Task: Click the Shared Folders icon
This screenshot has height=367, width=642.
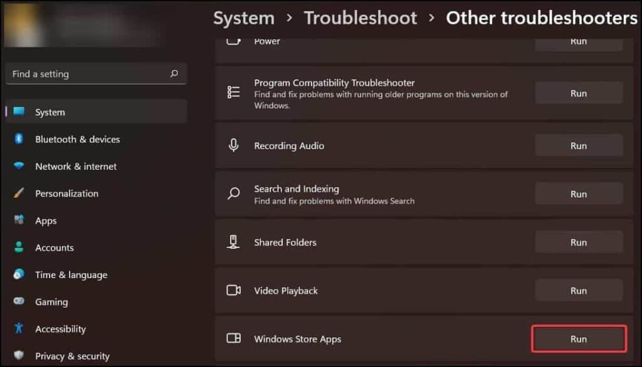Action: click(233, 242)
